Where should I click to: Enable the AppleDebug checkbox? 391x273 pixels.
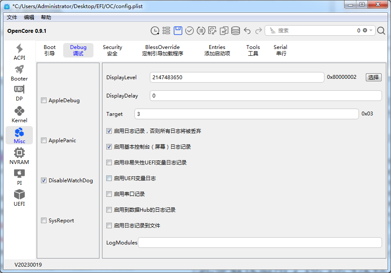(x=44, y=101)
